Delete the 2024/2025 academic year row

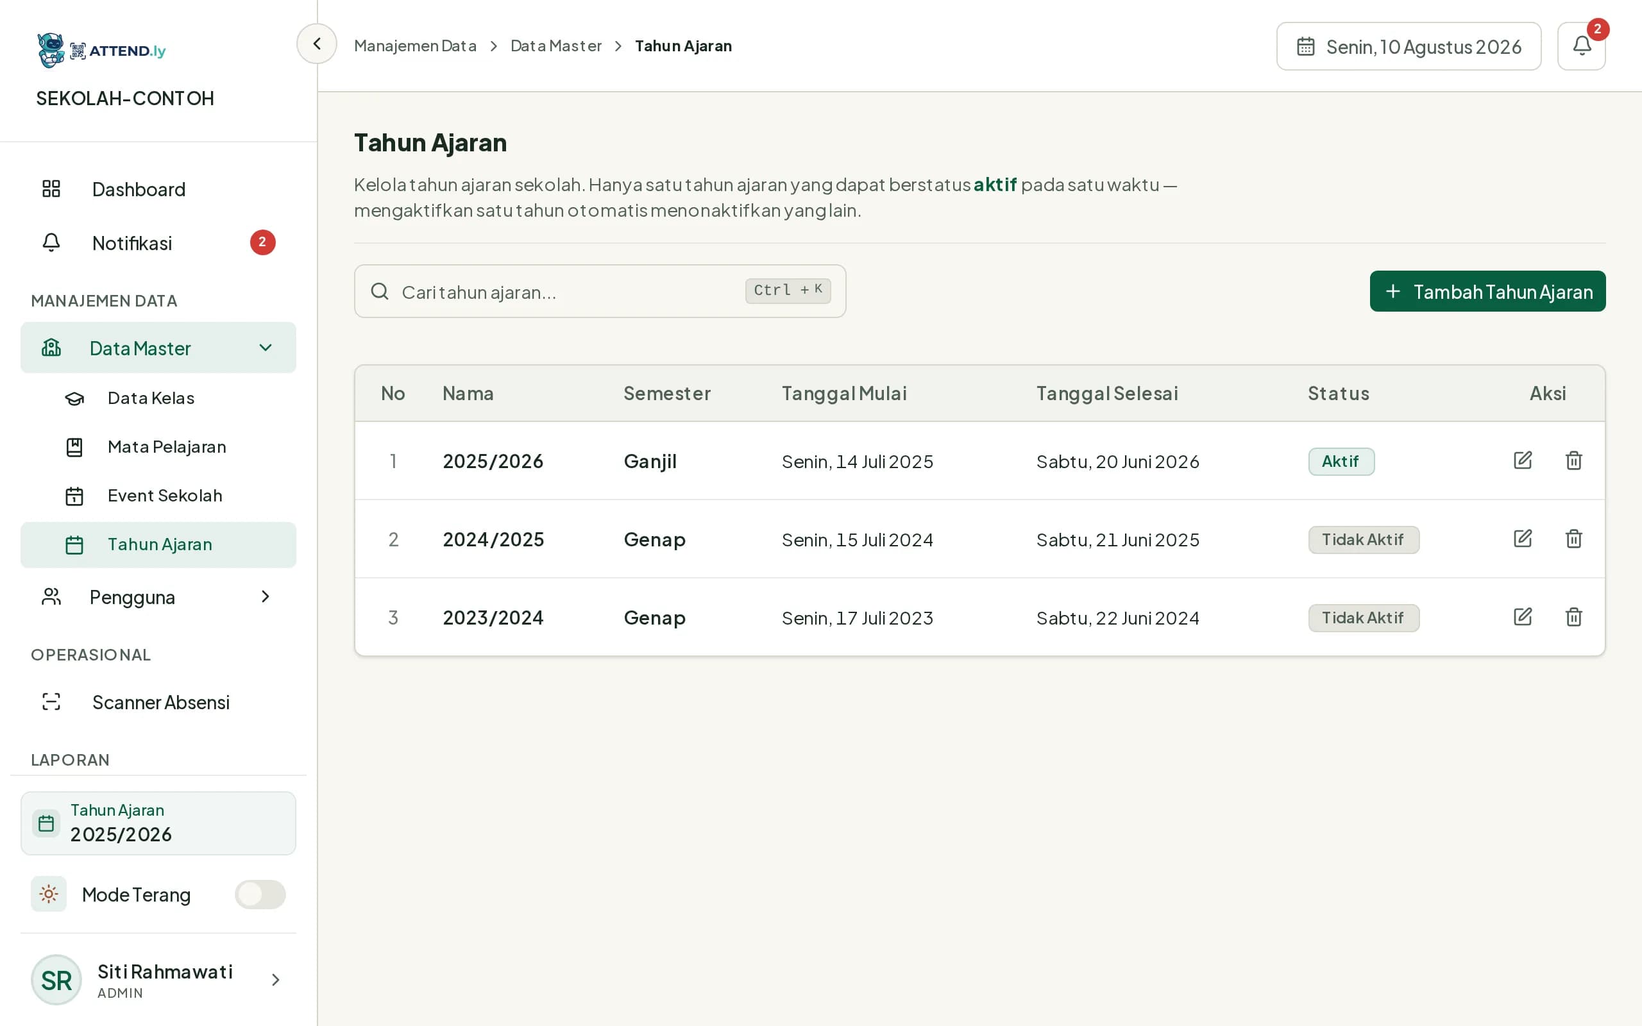pyautogui.click(x=1573, y=538)
